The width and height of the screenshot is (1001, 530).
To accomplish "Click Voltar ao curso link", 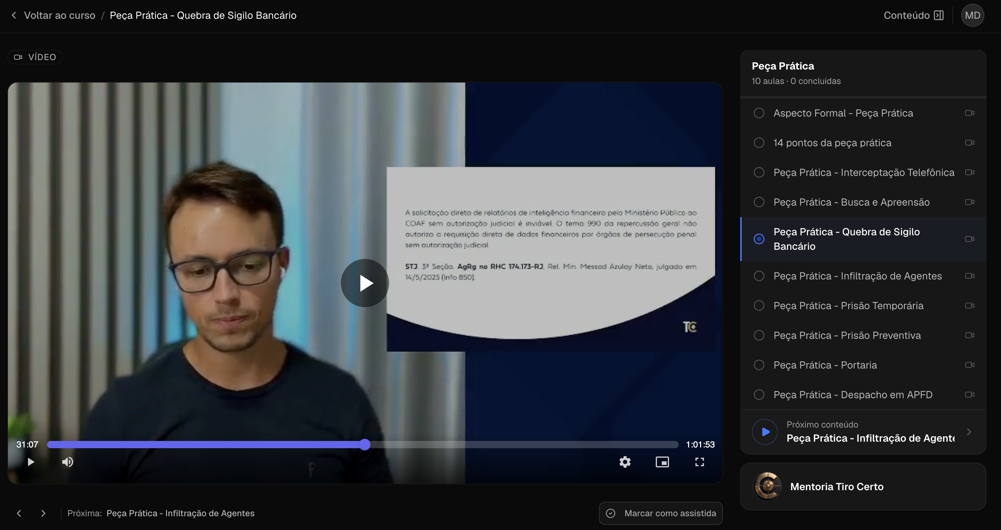I will (59, 15).
